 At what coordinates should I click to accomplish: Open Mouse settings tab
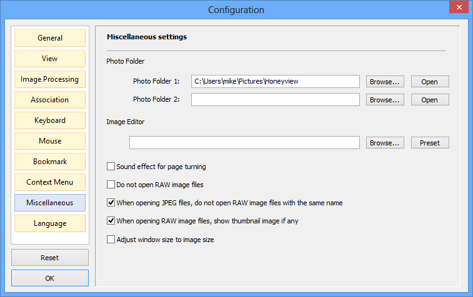pos(50,141)
